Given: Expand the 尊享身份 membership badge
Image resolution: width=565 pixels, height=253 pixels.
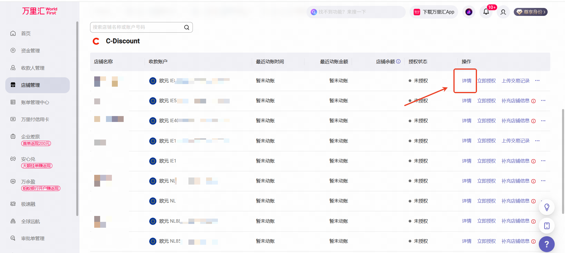Looking at the screenshot, I should tap(531, 12).
